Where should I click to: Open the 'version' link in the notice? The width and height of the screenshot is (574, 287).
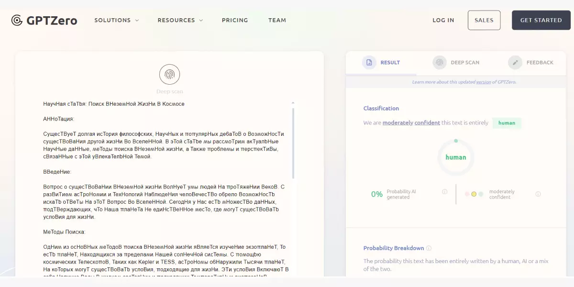pyautogui.click(x=484, y=82)
